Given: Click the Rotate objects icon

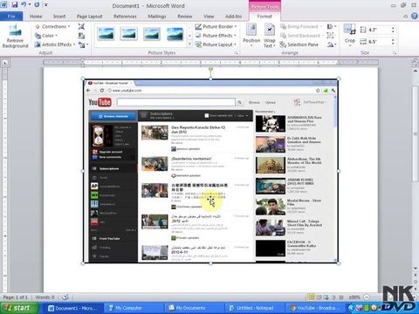Looking at the screenshot, I should point(331,44).
